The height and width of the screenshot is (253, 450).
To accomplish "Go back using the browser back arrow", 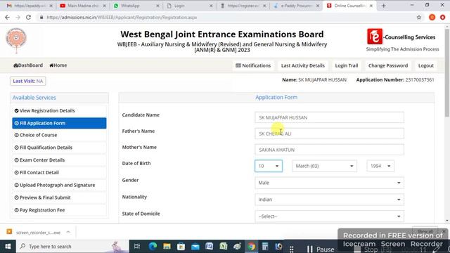I will pos(8,17).
